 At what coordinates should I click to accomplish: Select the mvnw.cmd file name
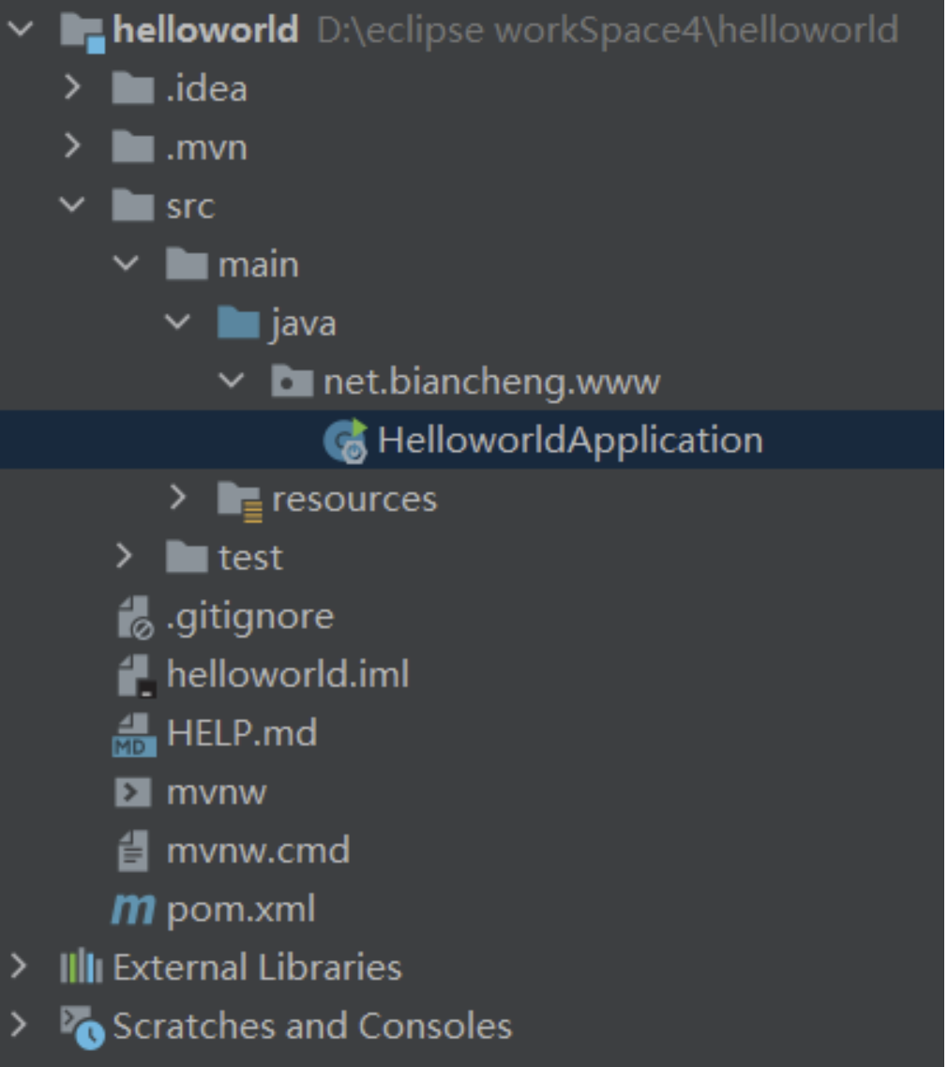[x=259, y=850]
